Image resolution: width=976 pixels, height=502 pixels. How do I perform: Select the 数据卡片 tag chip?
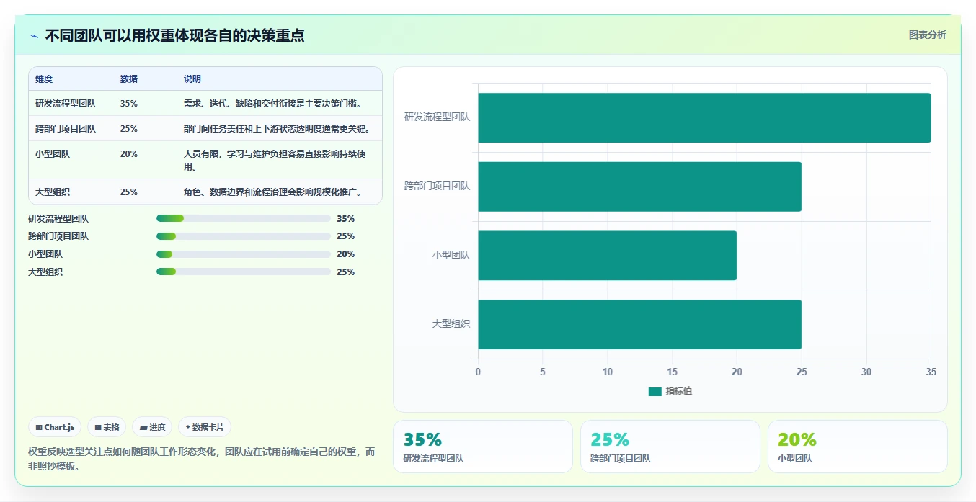205,427
